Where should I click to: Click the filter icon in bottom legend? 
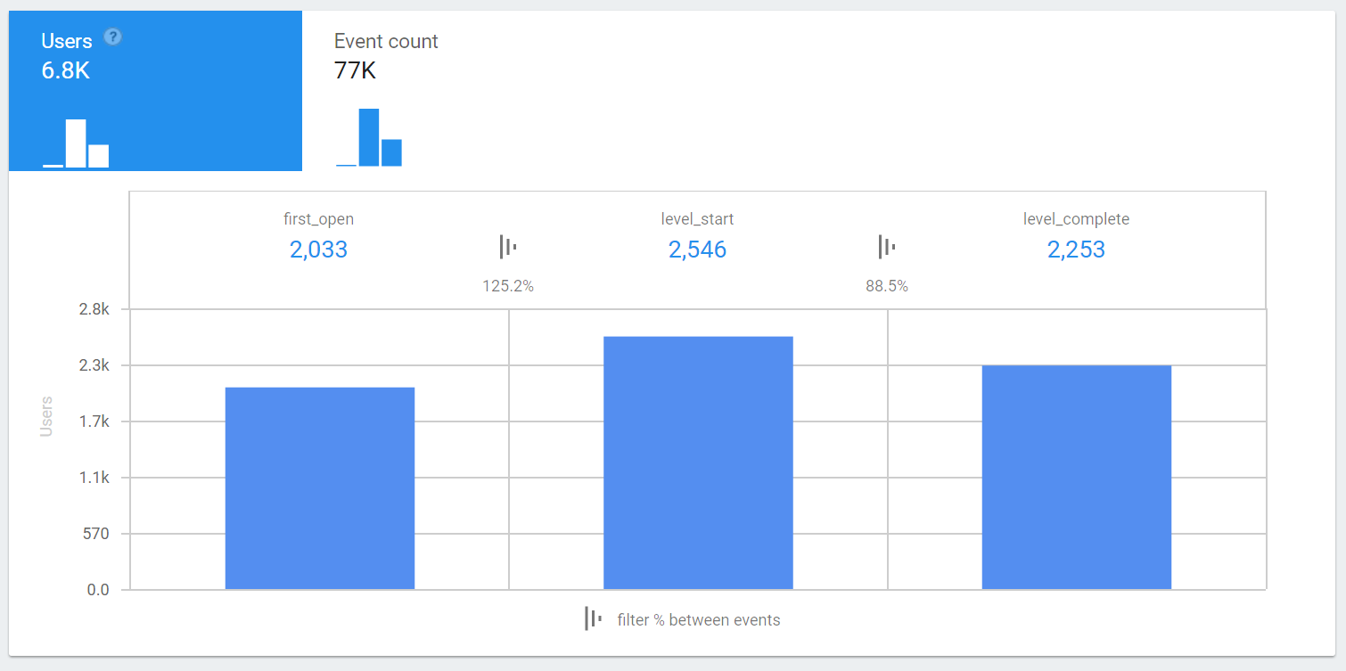pyautogui.click(x=593, y=618)
